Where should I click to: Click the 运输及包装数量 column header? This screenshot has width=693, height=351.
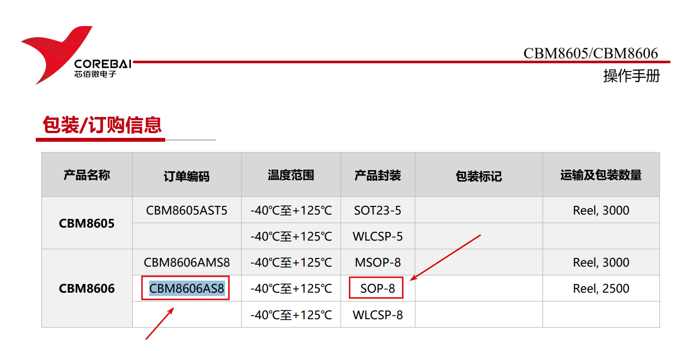tap(601, 175)
